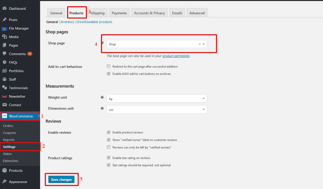Clear the Shop page selection with x
The height and width of the screenshot is (189, 323).
point(200,44)
